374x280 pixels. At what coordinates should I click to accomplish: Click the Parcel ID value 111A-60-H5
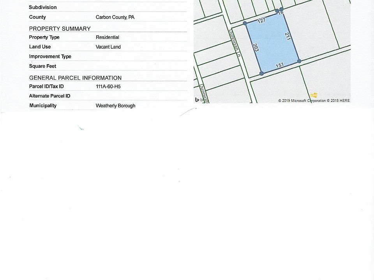tap(108, 86)
